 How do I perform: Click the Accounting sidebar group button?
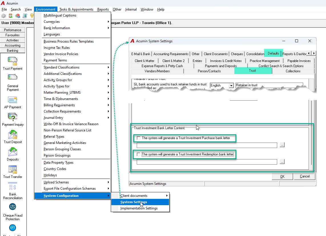coord(13,45)
